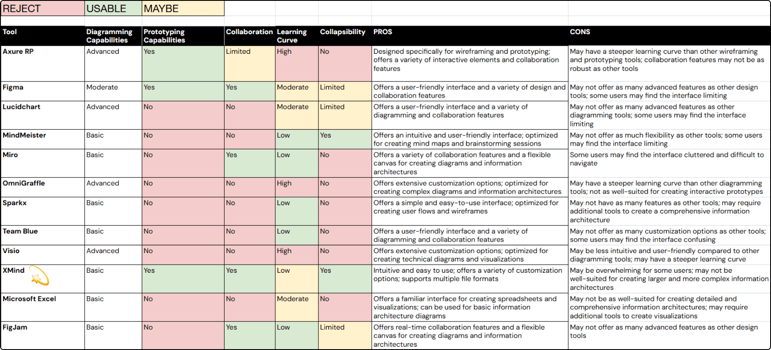Click XMind's Yes prototyping cell
Image resolution: width=771 pixels, height=350 pixels.
(183, 279)
